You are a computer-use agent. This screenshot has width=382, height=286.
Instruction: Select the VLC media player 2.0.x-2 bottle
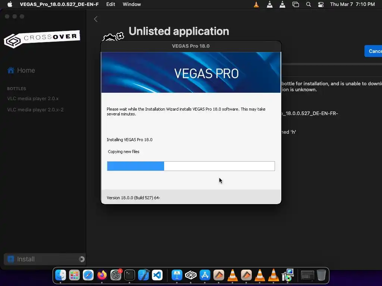click(x=35, y=110)
